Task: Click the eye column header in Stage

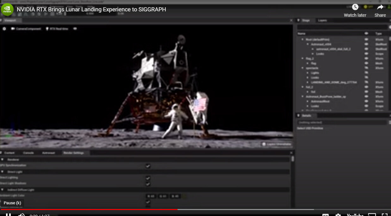Action: [x=367, y=33]
